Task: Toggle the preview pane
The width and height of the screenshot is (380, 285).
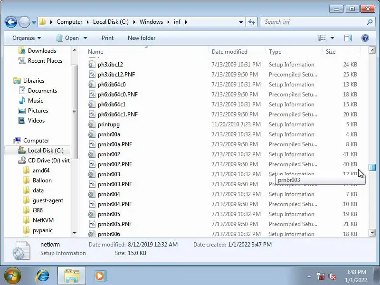Action: [x=348, y=38]
